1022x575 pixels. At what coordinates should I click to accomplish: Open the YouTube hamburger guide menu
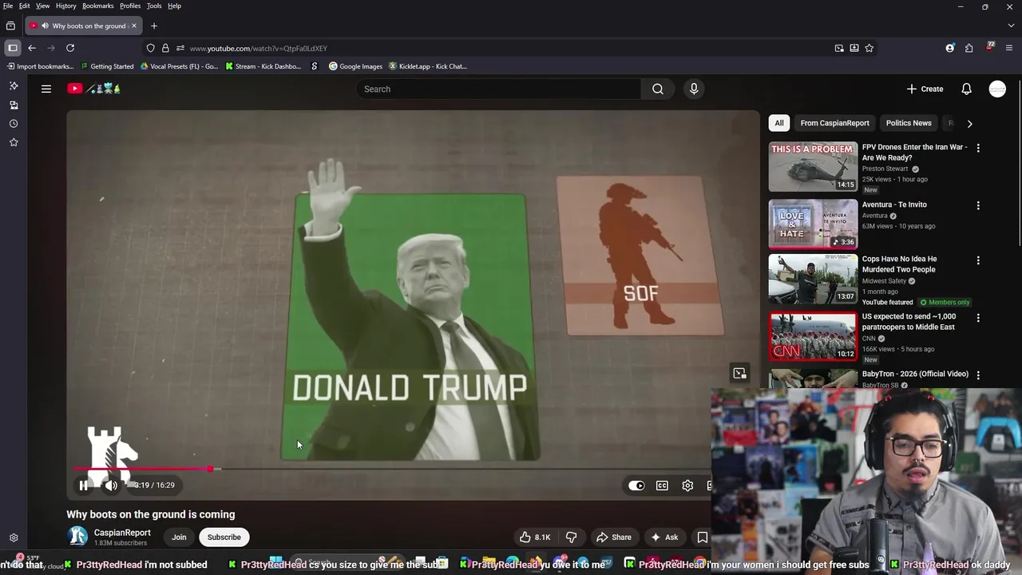[x=46, y=89]
